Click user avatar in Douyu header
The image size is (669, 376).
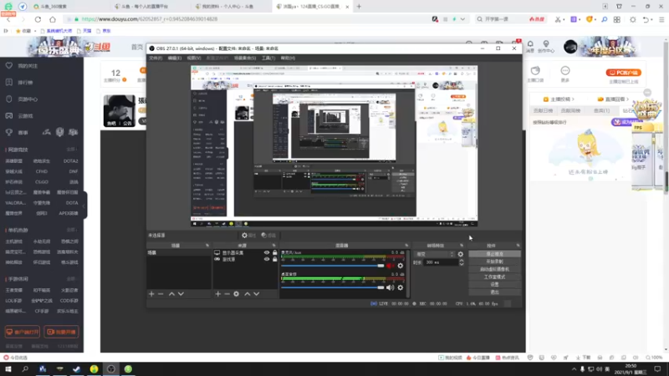[x=570, y=47]
